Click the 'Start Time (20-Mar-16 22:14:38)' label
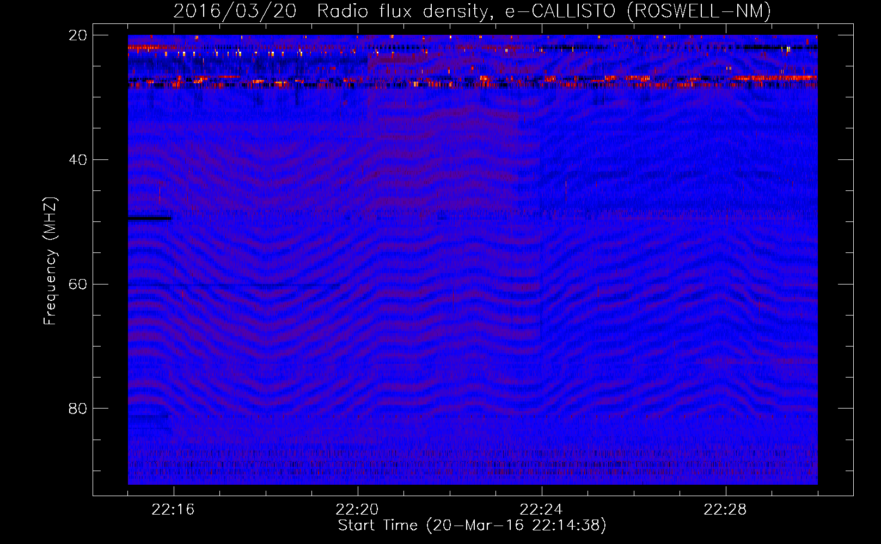The image size is (881, 544). [472, 526]
